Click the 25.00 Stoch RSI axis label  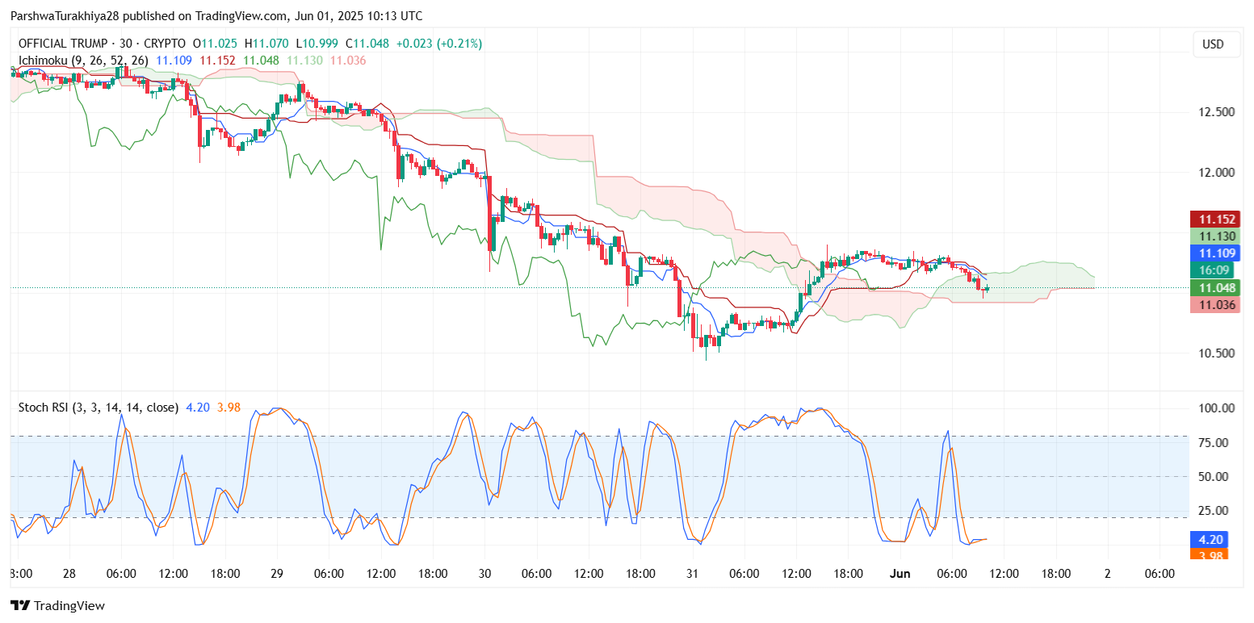point(1215,510)
